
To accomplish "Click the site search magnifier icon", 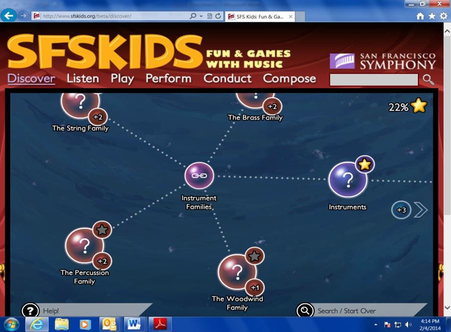I will pos(428,80).
